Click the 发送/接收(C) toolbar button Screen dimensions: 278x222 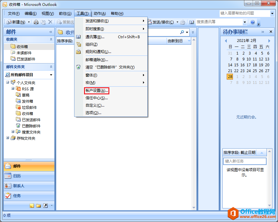pos(161,22)
